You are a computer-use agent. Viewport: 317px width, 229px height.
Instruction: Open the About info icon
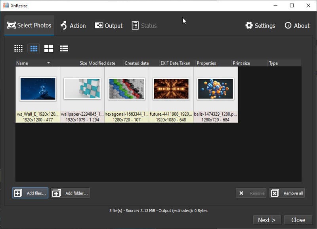tap(288, 25)
